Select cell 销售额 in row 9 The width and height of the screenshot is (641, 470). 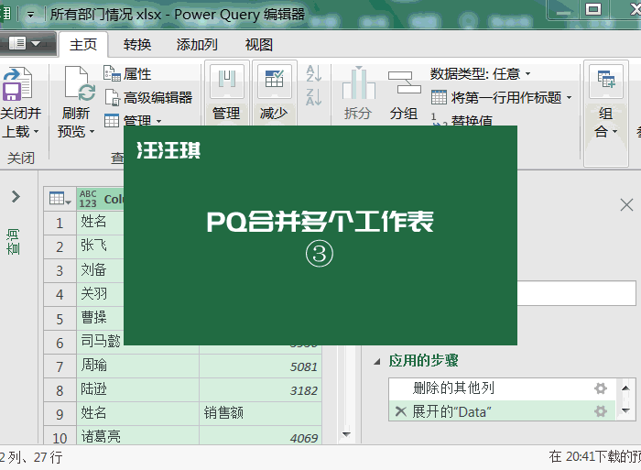pyautogui.click(x=260, y=413)
